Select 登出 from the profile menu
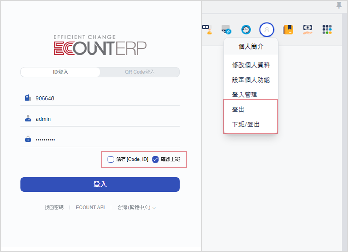Screen dimensions: 348x252 pos(238,109)
